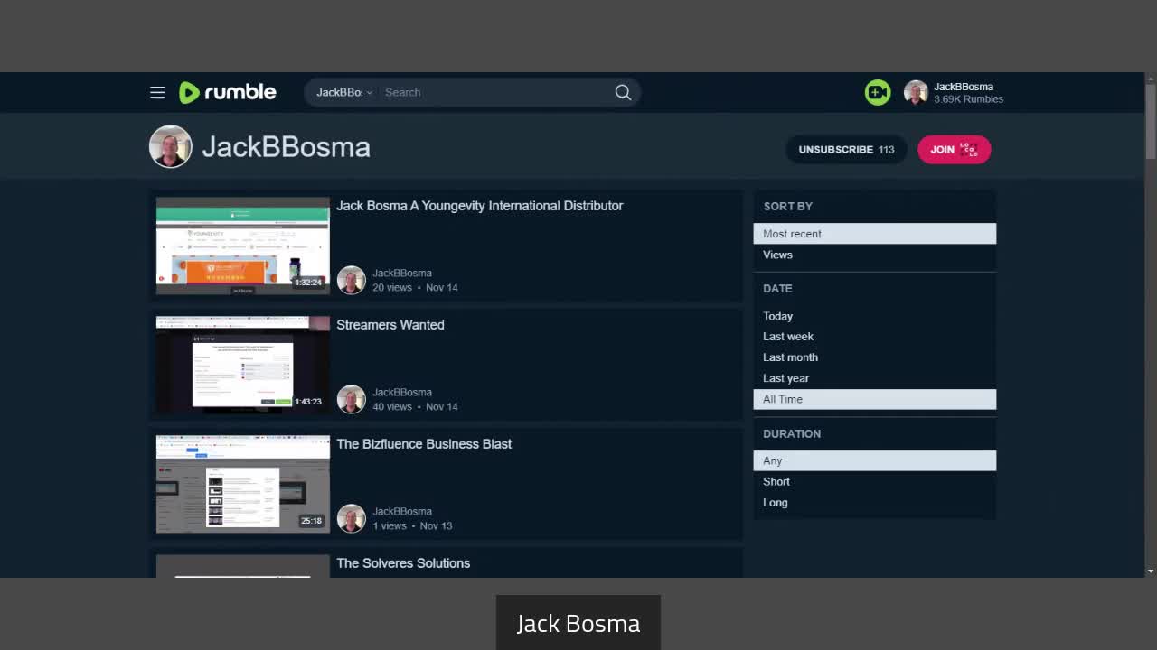Screen dimensions: 1157x650
Task: Click JackBBosma name under the Youngevity video
Action: click(402, 273)
